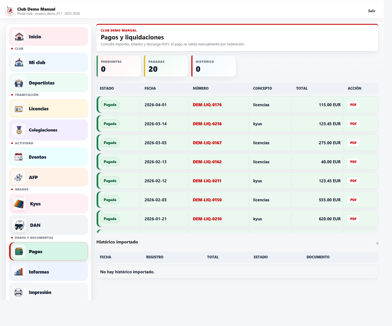Select the Pagos menu entry

[48, 251]
